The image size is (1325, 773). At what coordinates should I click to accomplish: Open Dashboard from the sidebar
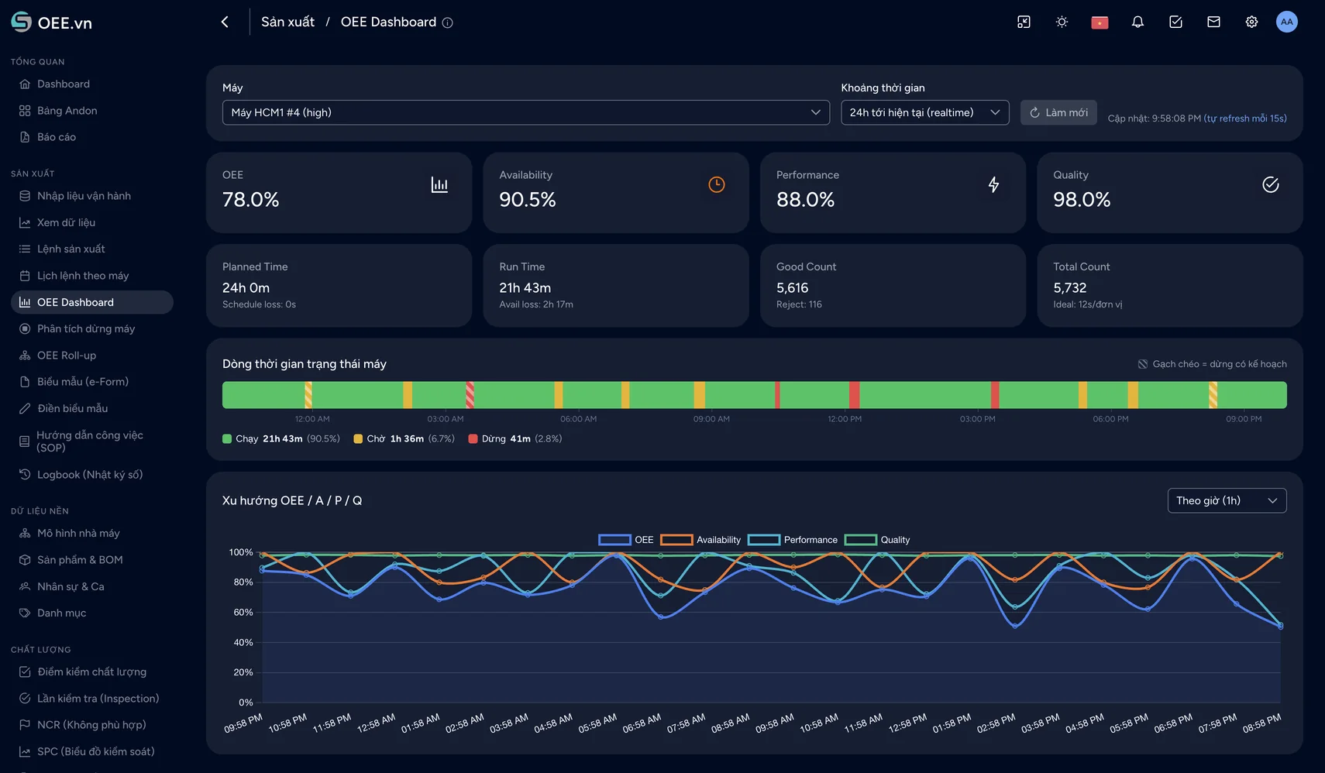(92, 84)
